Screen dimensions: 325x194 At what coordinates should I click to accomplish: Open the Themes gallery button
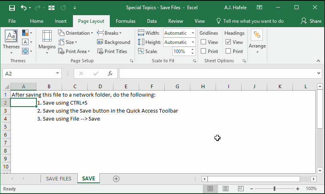[11, 42]
